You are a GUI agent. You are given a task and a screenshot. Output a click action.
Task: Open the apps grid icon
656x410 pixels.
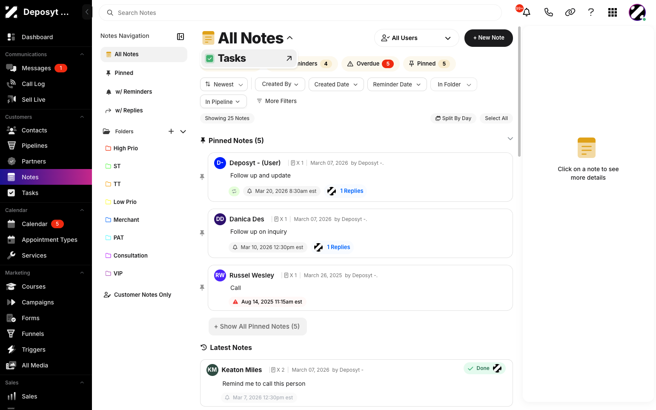point(613,12)
